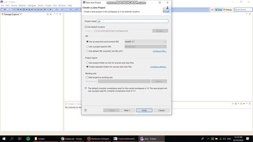Switch to the Debug perspective
This screenshot has height=142, width=253.
point(227,9)
